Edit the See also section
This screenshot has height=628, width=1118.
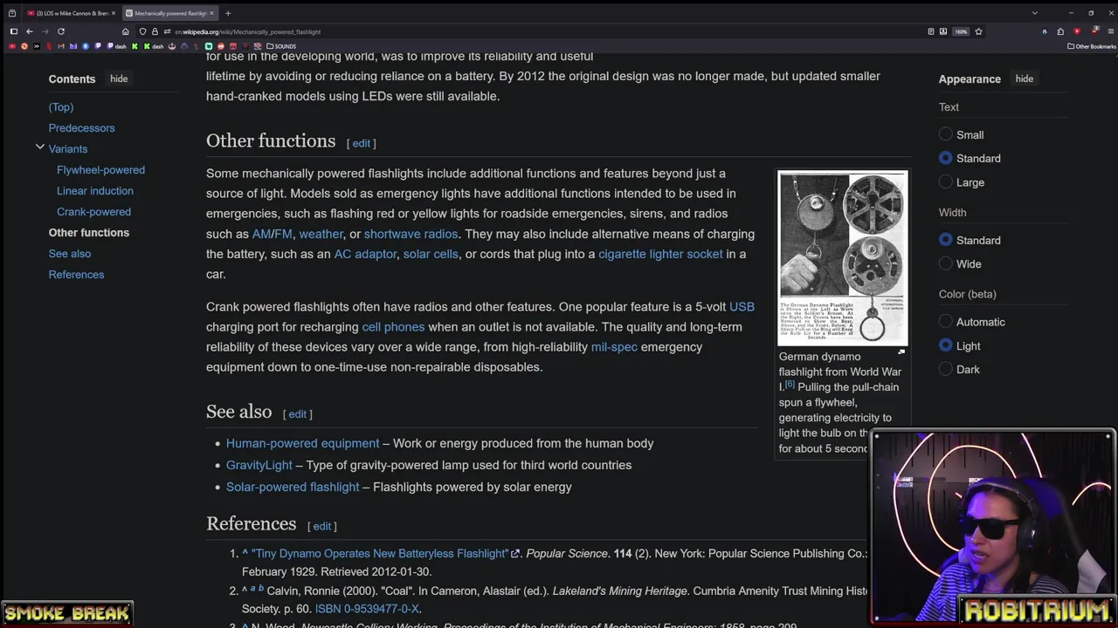(297, 414)
